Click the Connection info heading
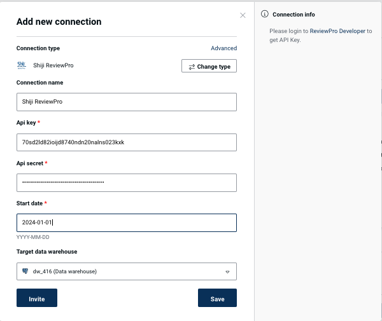Image resolution: width=382 pixels, height=321 pixels. (x=294, y=15)
